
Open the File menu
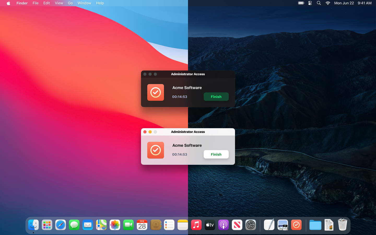point(36,3)
